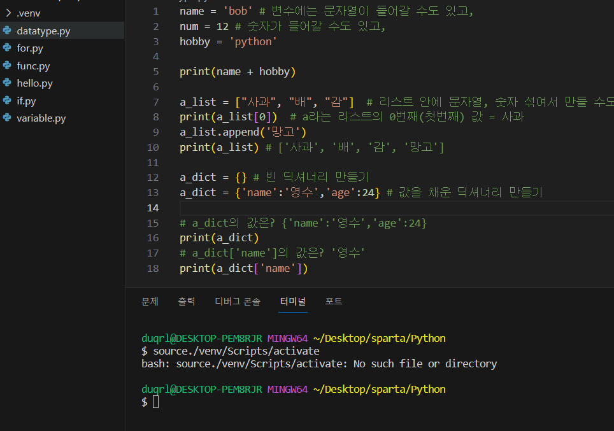This screenshot has width=614, height=431.
Task: Click the 'No such file or directory' error
Action: [425, 364]
